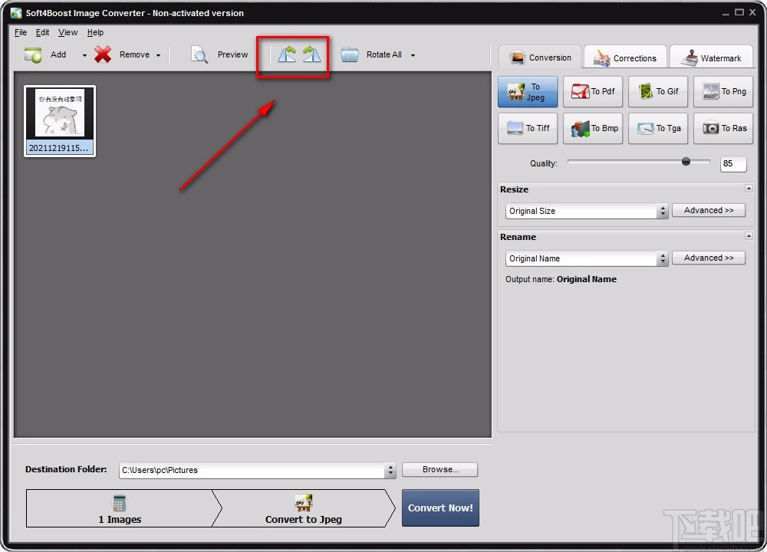Select the 20211219115... image thumbnail
Image resolution: width=767 pixels, height=552 pixels.
tap(60, 121)
